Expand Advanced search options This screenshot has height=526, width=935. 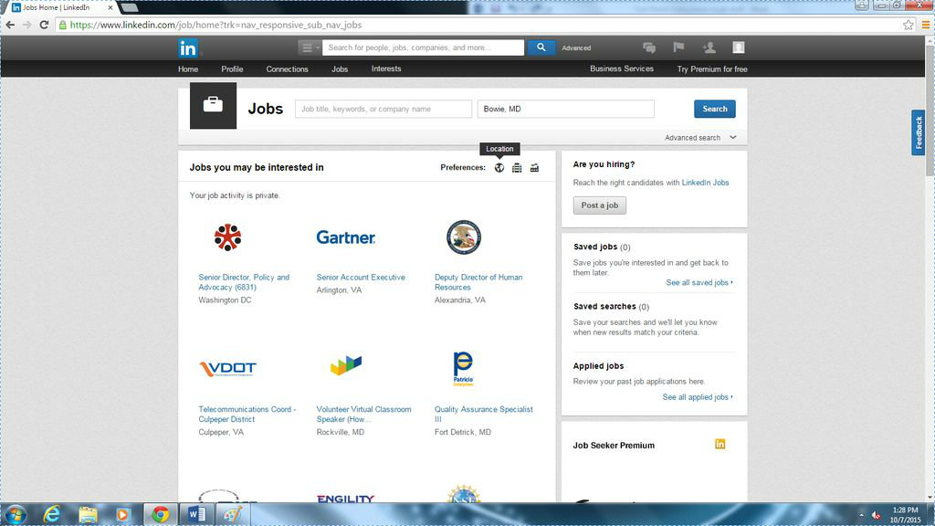(700, 138)
